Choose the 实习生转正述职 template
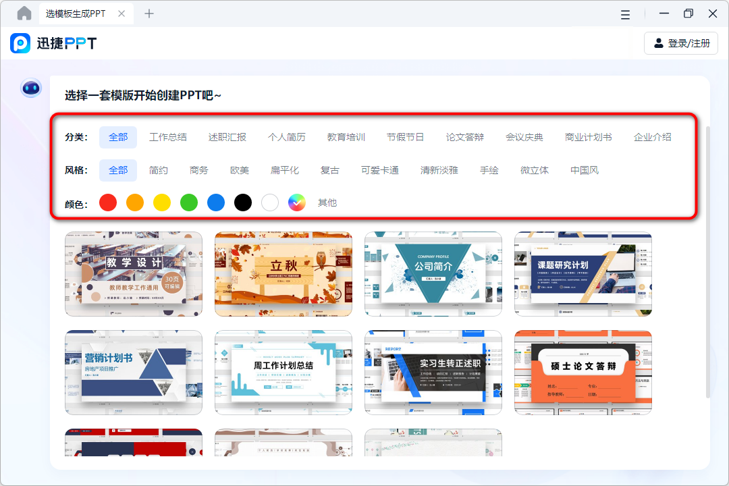This screenshot has height=486, width=729. click(433, 373)
